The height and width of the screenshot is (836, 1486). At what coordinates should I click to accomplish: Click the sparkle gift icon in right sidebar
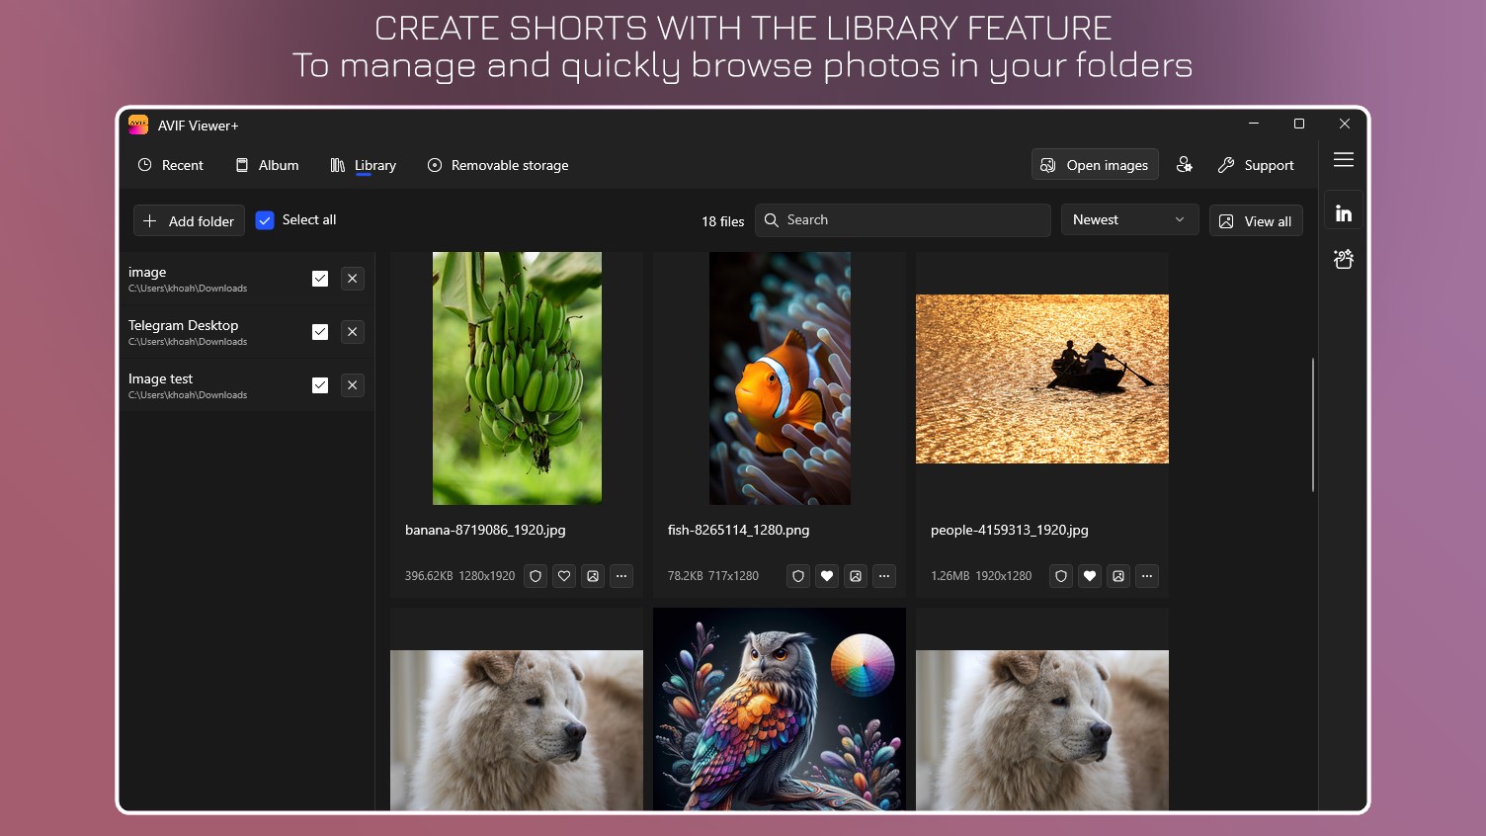click(x=1344, y=259)
